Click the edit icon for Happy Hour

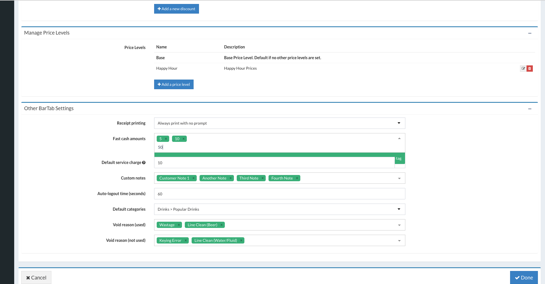tap(523, 69)
